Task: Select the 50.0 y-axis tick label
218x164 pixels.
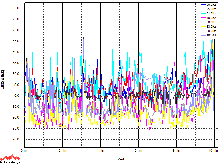Action: coord(16,74)
